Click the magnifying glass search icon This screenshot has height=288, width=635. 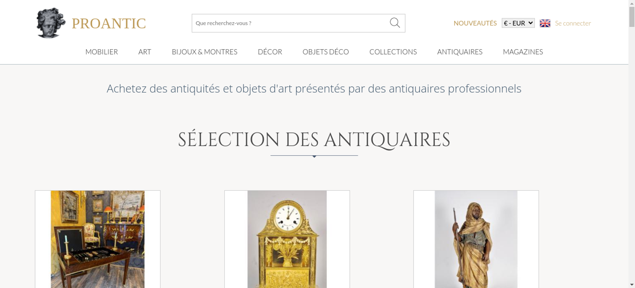pyautogui.click(x=395, y=23)
